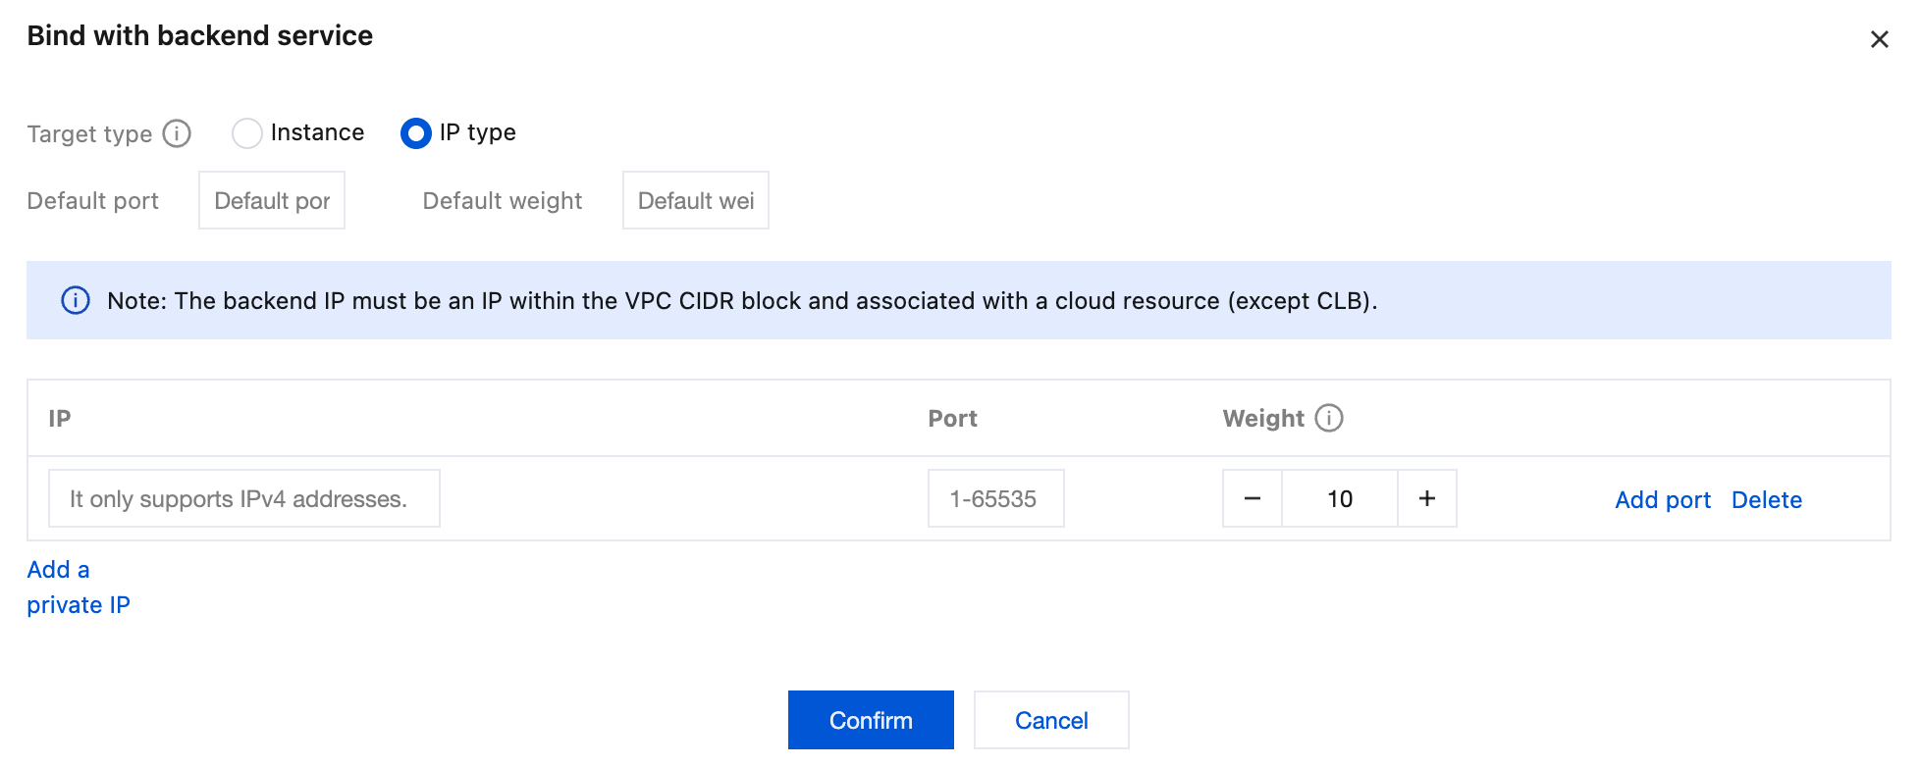Screen dimensions: 1920x767
Task: Click the Weight column info icon
Action: 1329,419
